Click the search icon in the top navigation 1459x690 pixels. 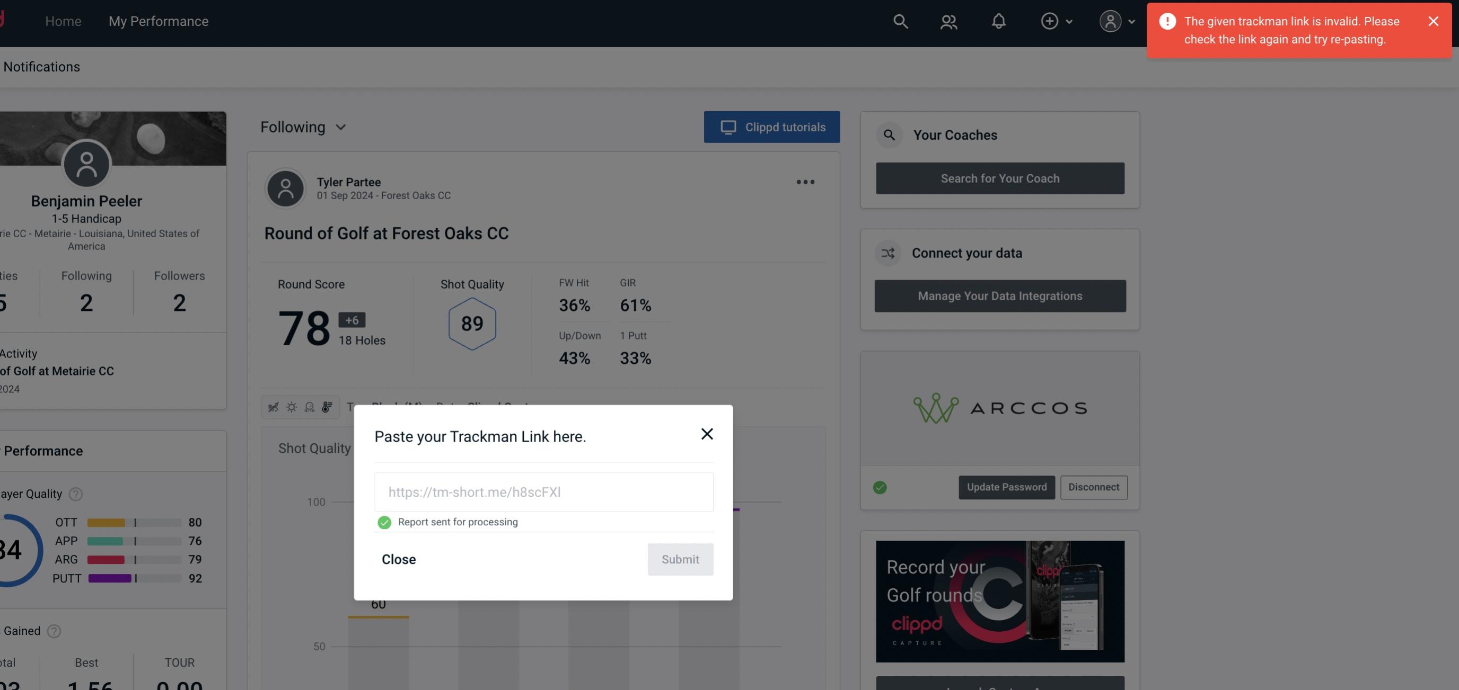click(900, 21)
